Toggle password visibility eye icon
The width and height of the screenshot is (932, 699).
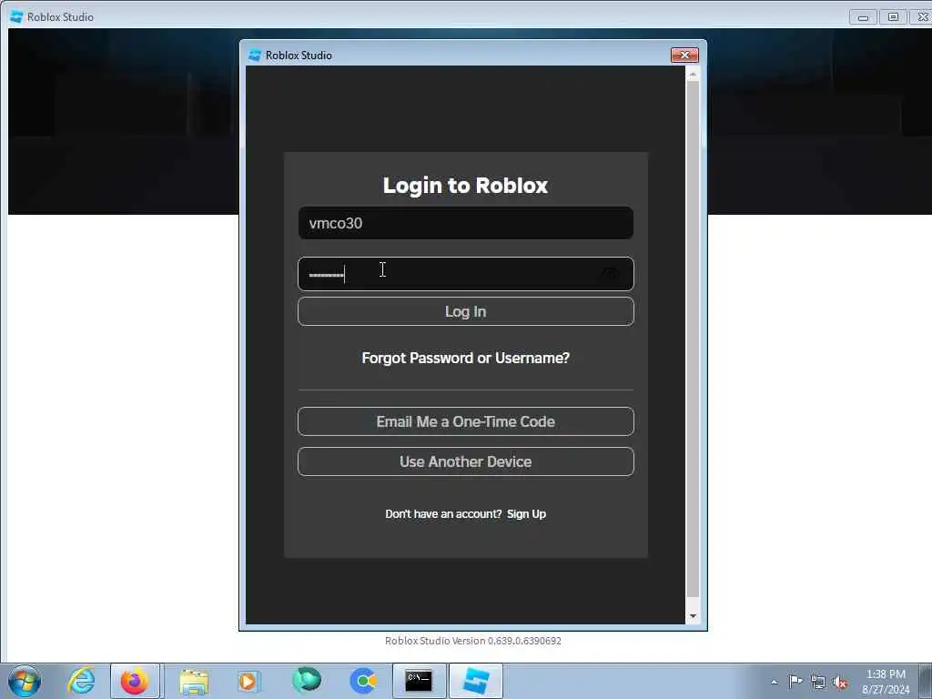[610, 273]
